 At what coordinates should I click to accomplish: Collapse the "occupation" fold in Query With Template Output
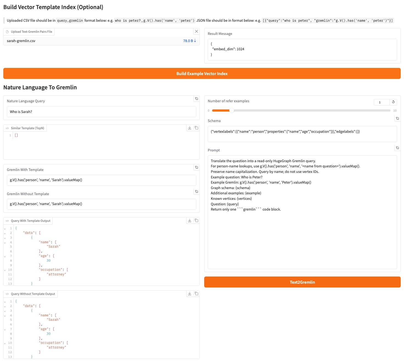5,270
